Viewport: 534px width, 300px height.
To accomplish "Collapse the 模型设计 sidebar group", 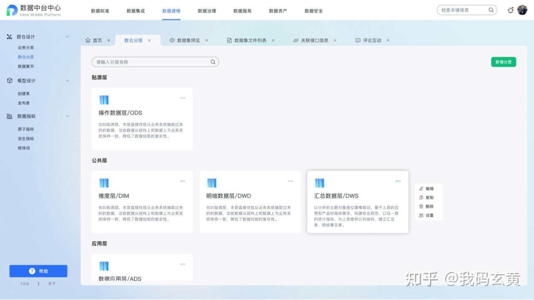I will (67, 80).
